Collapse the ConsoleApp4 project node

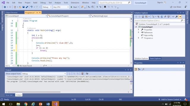[136, 27]
